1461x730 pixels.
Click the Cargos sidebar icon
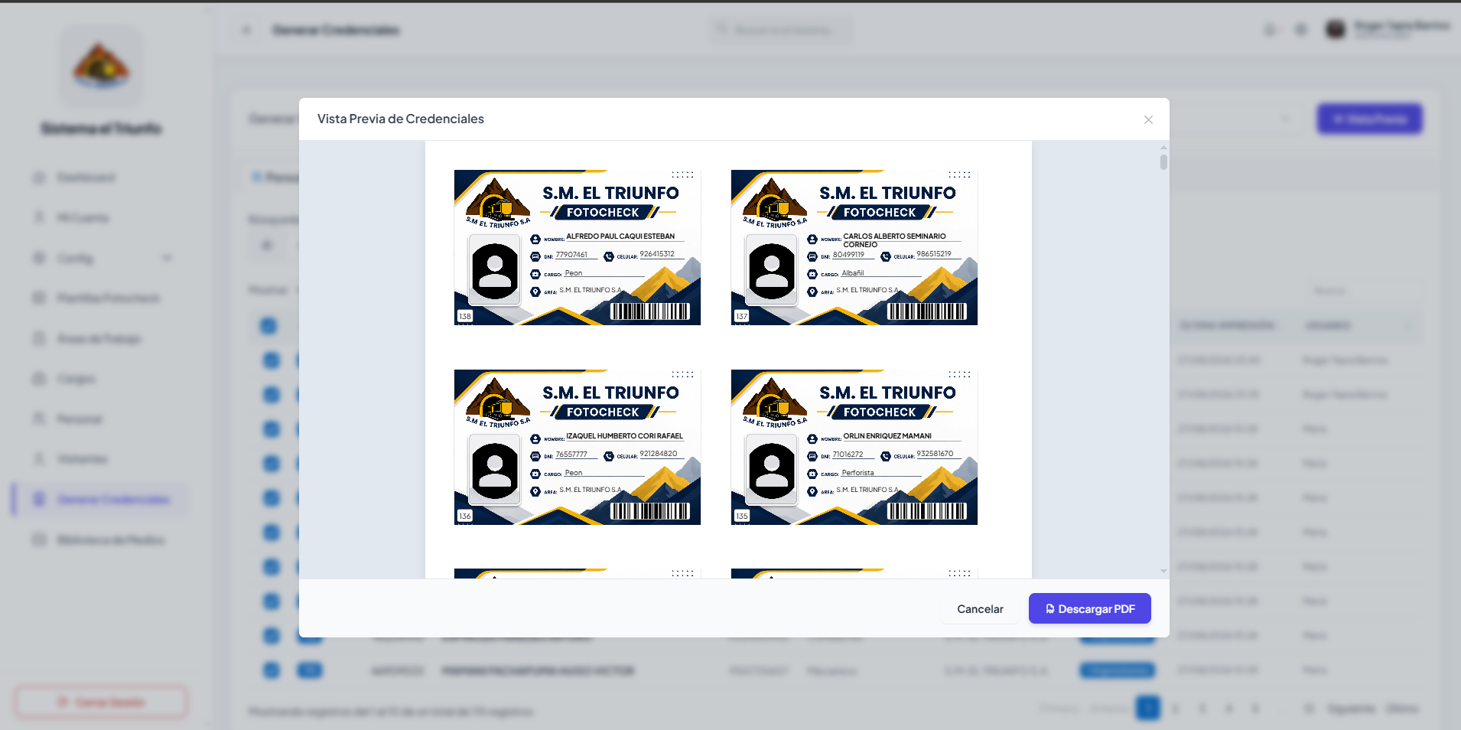coord(40,378)
